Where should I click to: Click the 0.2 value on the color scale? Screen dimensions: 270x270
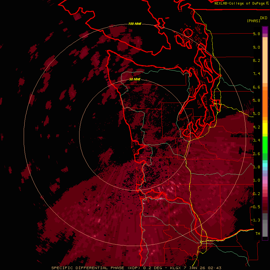coord(256,194)
